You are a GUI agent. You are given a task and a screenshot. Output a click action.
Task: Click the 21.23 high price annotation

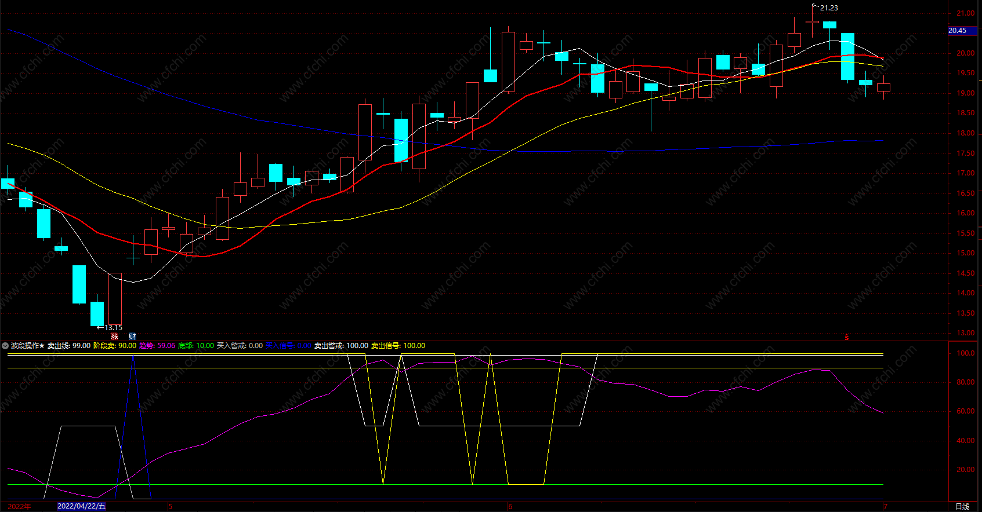coord(829,8)
